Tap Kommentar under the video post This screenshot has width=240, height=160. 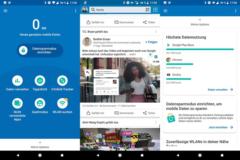click(x=124, y=113)
